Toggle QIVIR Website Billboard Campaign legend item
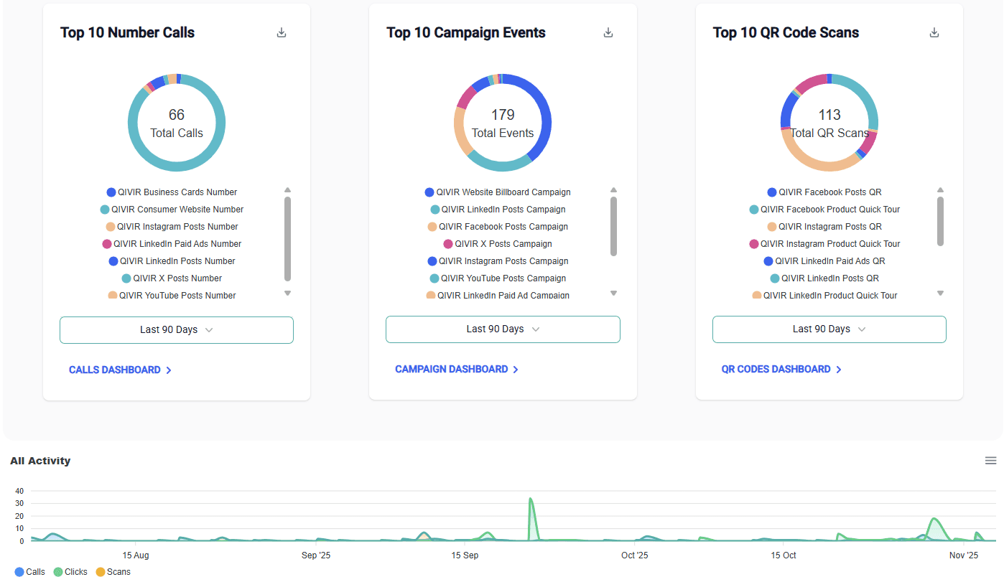This screenshot has height=577, width=1004. (x=498, y=192)
